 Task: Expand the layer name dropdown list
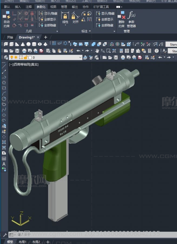(80, 57)
